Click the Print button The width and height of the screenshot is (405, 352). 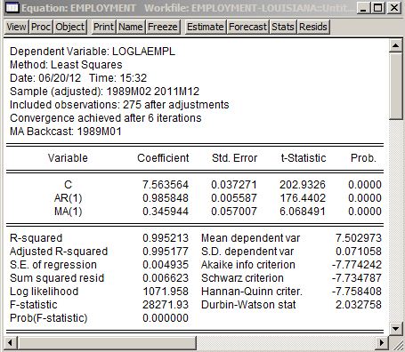[x=103, y=27]
